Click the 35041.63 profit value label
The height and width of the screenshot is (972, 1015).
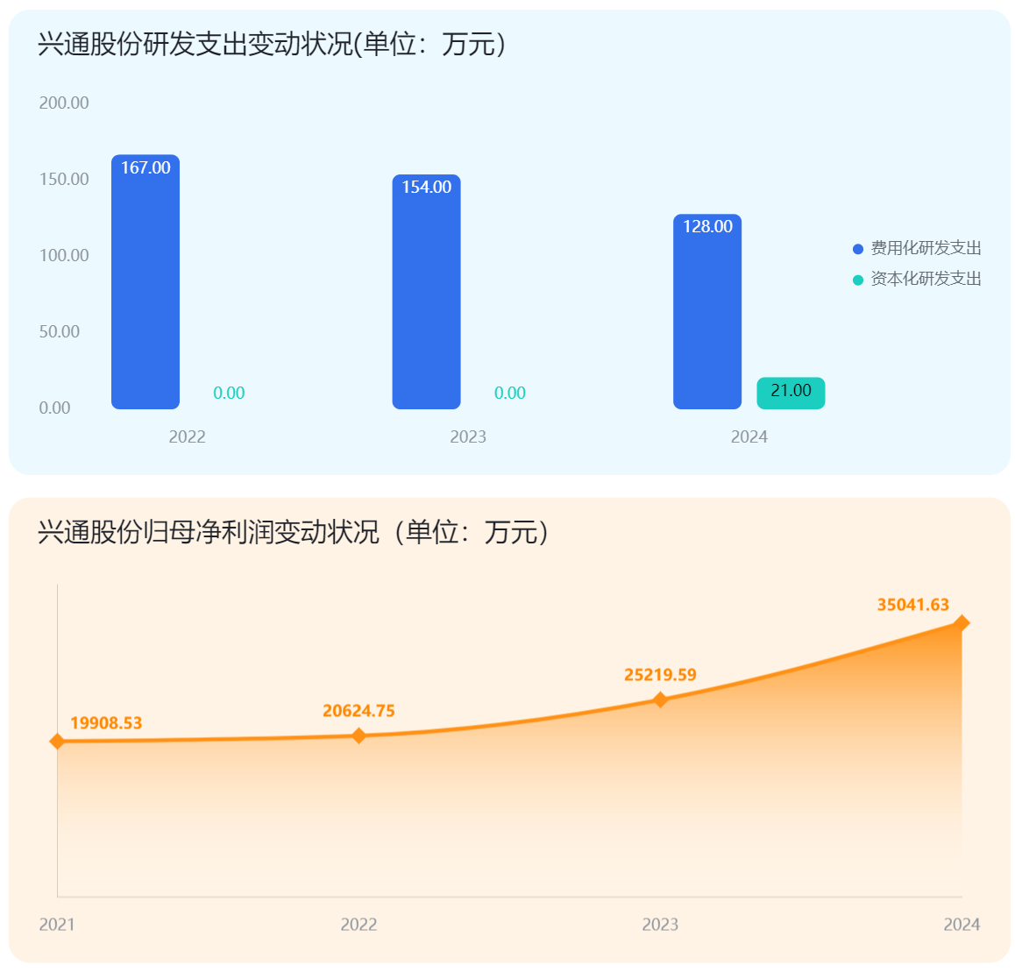[913, 605]
